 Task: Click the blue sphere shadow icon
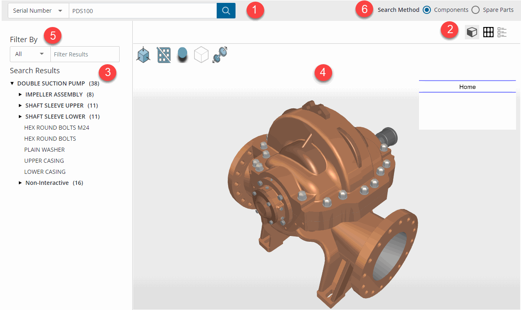pos(182,55)
